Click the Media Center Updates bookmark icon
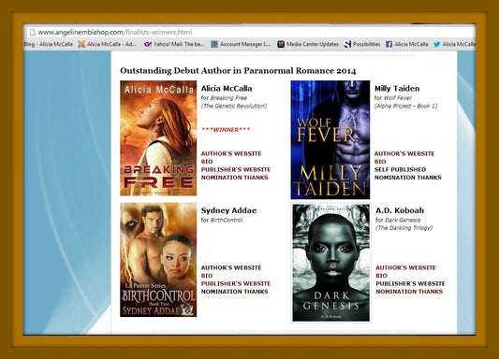The image size is (499, 359). [281, 44]
